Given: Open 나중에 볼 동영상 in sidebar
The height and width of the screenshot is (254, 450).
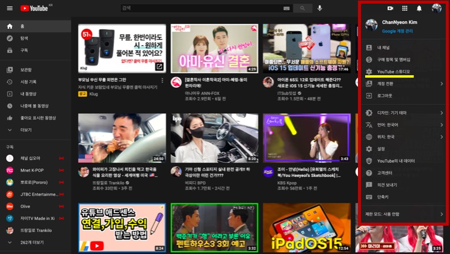Looking at the screenshot, I should 35,106.
